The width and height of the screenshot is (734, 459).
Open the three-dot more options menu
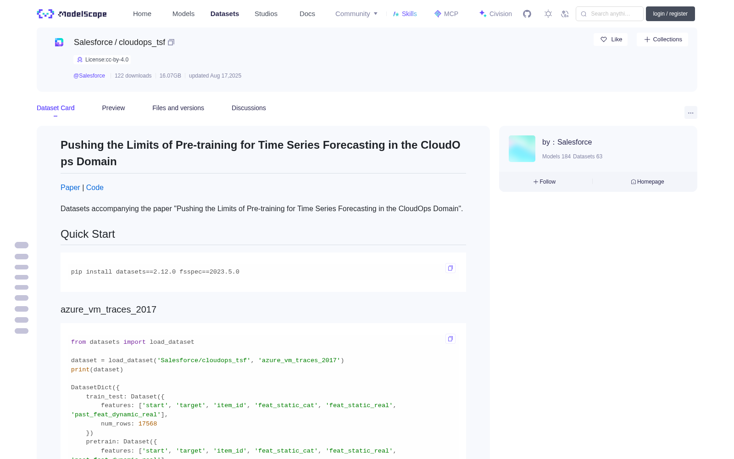click(x=691, y=112)
